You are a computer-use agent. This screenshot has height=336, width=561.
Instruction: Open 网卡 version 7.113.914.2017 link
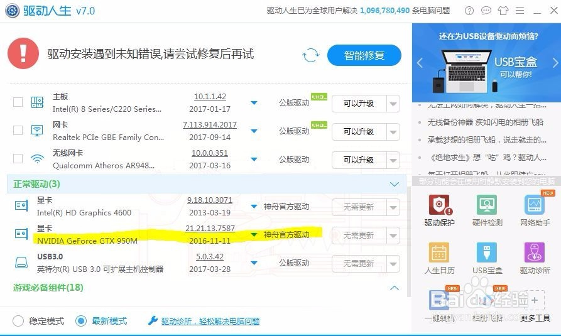click(210, 125)
